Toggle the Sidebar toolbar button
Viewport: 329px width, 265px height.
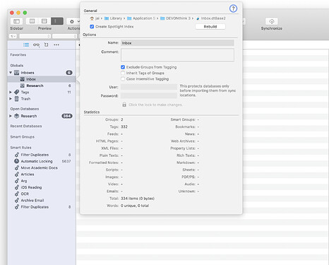click(x=16, y=21)
